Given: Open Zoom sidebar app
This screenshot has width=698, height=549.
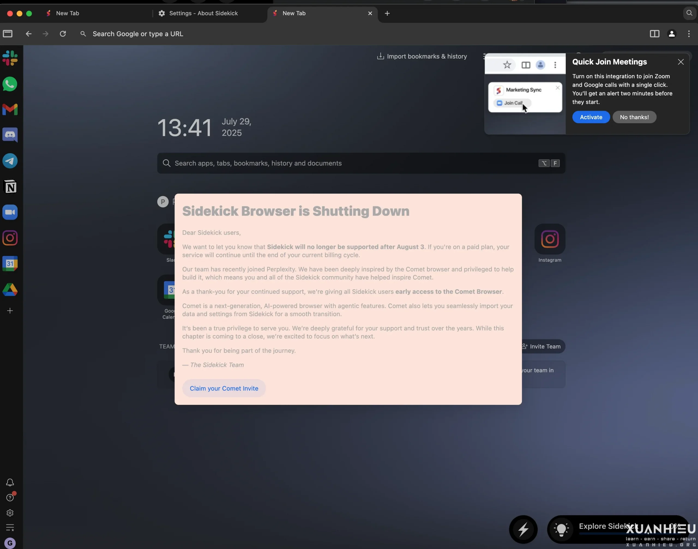Looking at the screenshot, I should point(10,212).
